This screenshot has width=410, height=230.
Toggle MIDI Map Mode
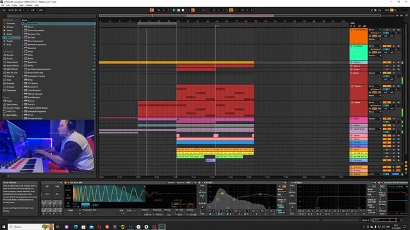click(387, 10)
